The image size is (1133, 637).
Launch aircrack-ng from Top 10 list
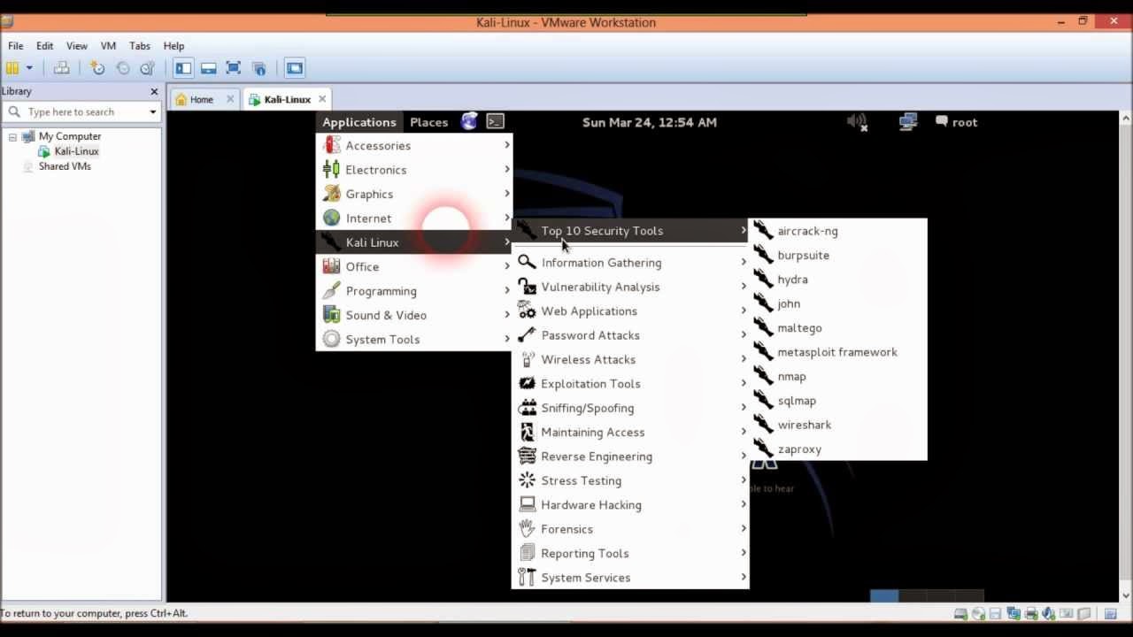[x=838, y=231]
